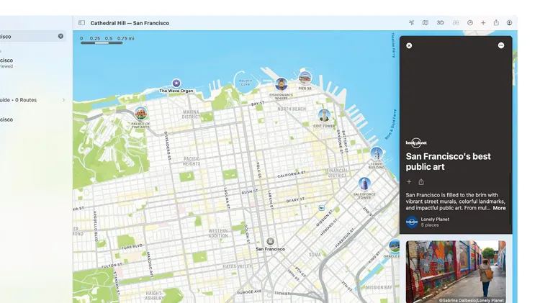Click the Mission Bay label
Image resolution: width=540 pixels, height=303 pixels.
[x=379, y=287]
